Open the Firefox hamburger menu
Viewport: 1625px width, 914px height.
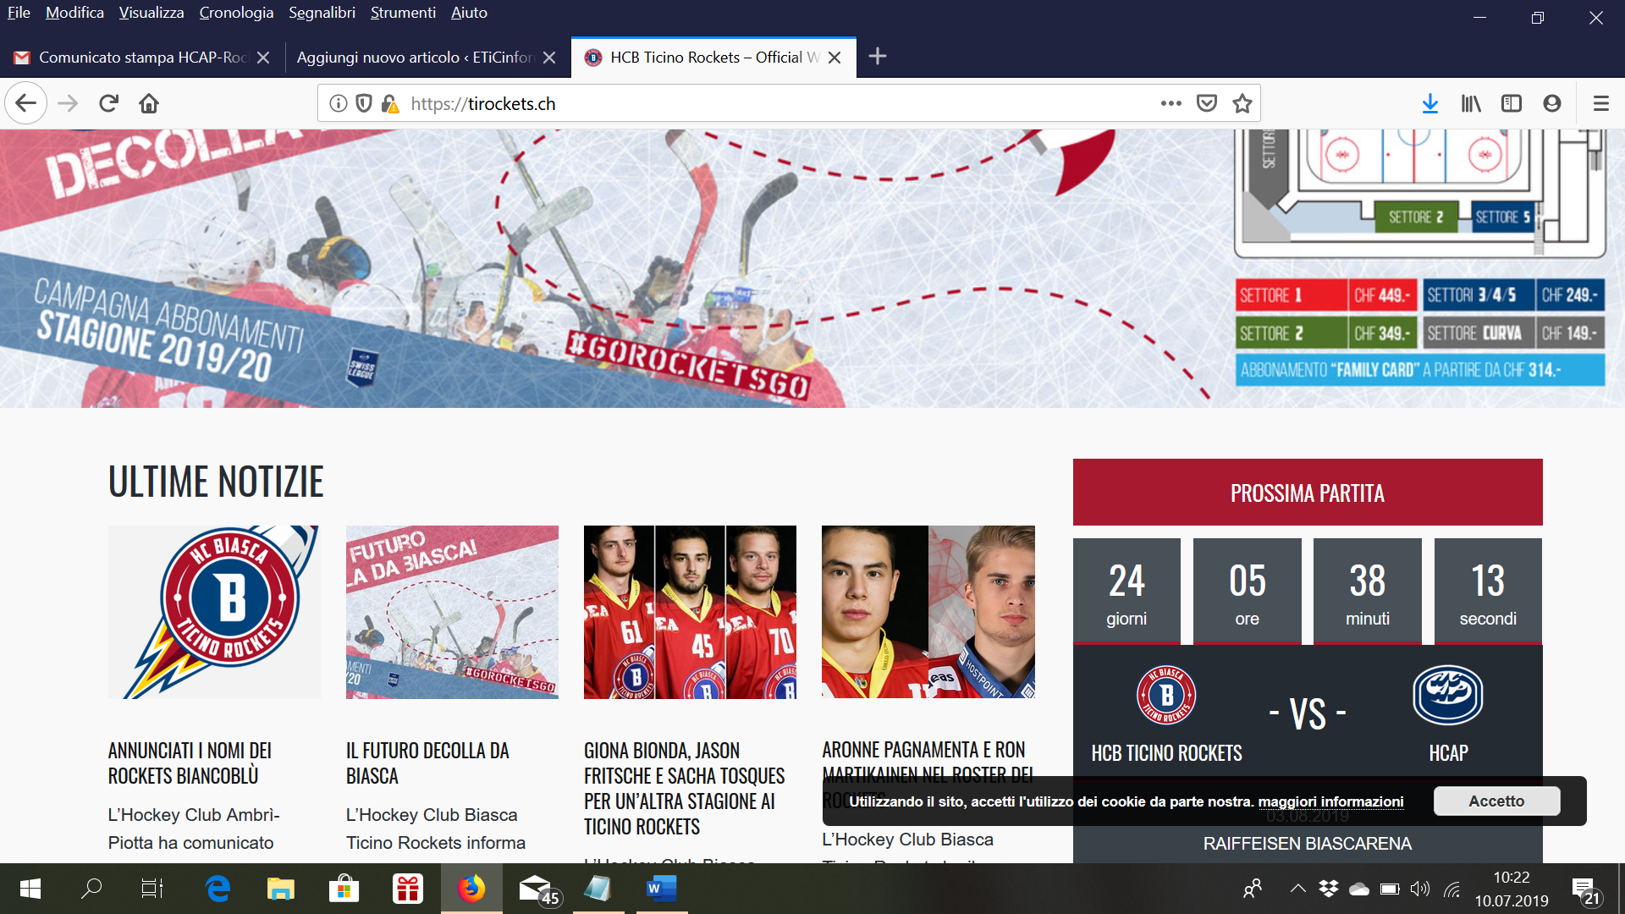(x=1600, y=103)
